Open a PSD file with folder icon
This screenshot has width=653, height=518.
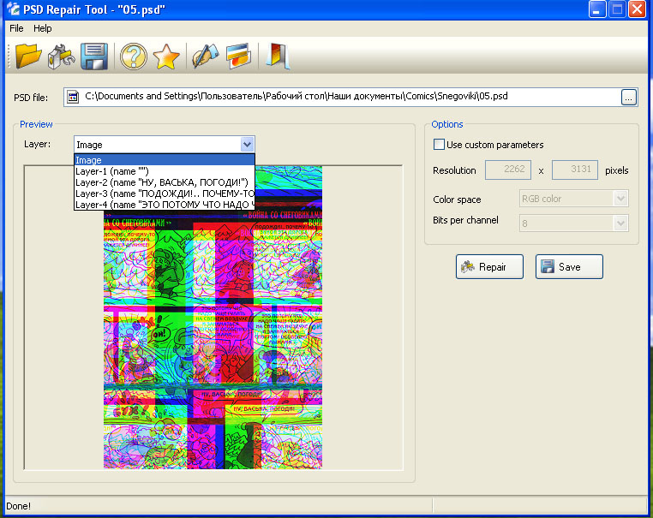[x=28, y=56]
